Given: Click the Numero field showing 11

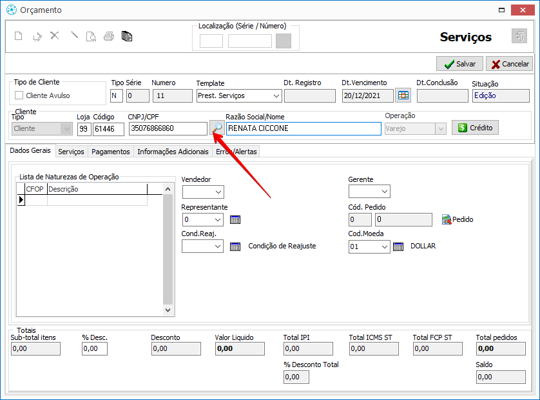Looking at the screenshot, I should click(x=173, y=96).
